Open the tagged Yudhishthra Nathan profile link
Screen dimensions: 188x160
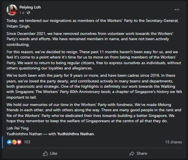pos(76,134)
